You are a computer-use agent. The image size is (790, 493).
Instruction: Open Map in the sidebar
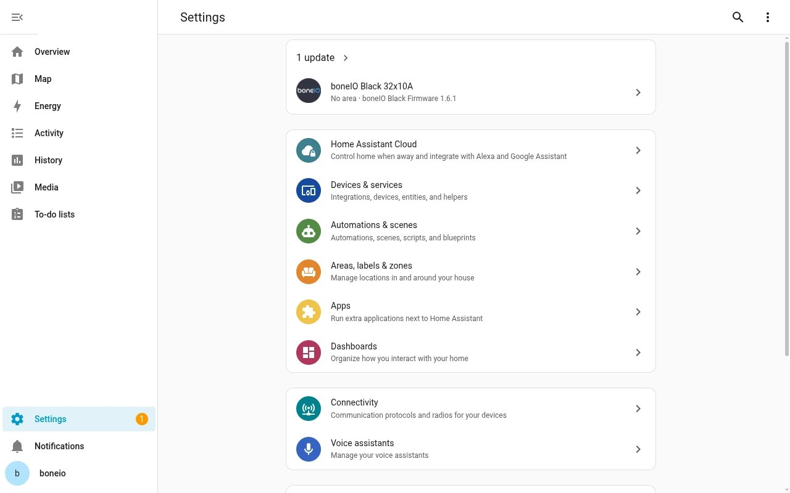(x=79, y=79)
